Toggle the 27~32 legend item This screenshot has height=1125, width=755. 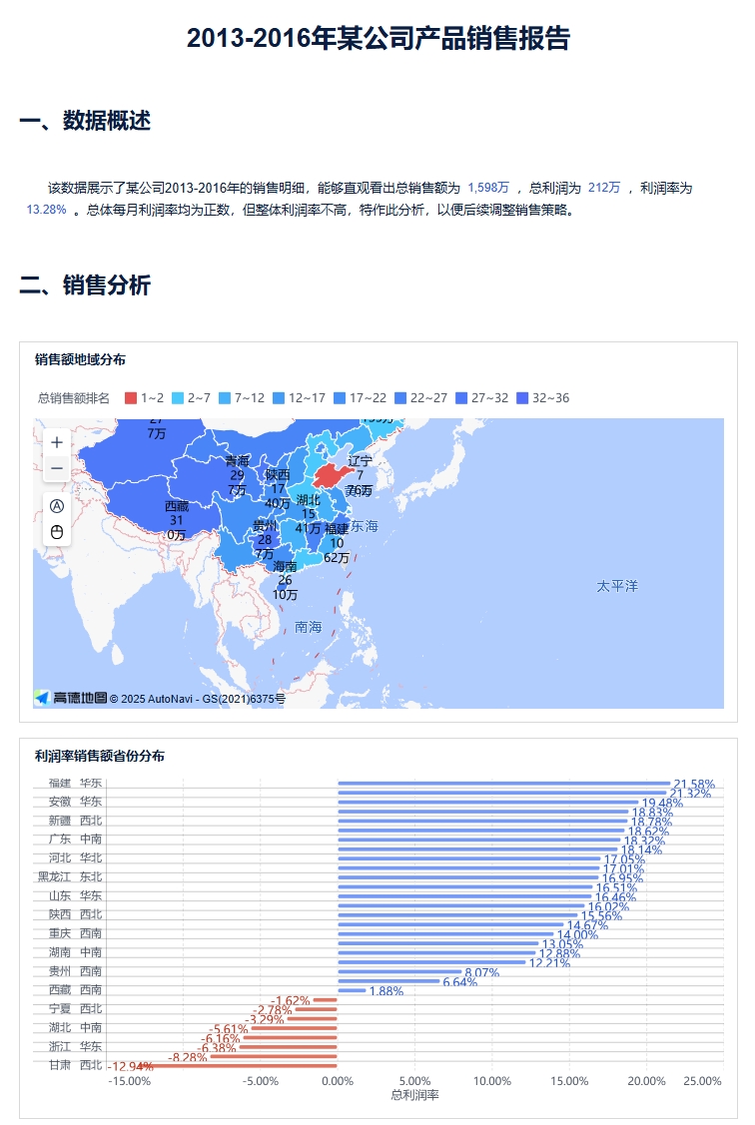[x=482, y=398]
